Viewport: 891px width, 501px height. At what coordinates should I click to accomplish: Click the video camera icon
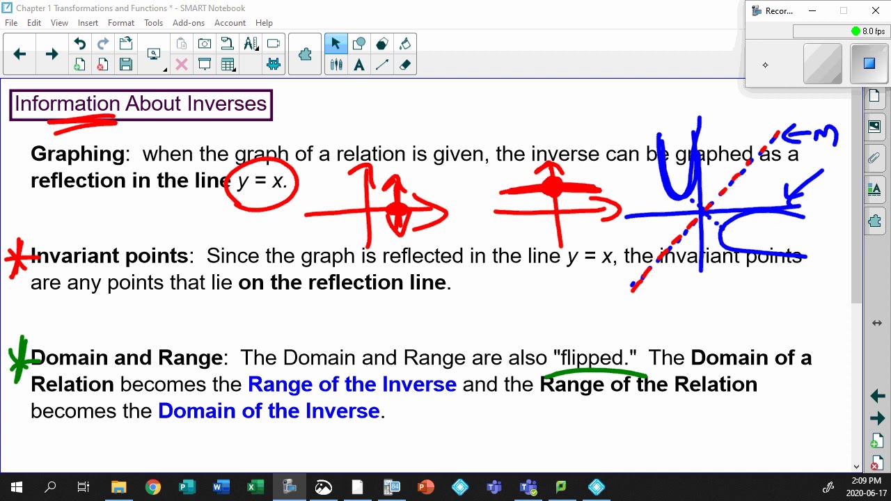274,44
